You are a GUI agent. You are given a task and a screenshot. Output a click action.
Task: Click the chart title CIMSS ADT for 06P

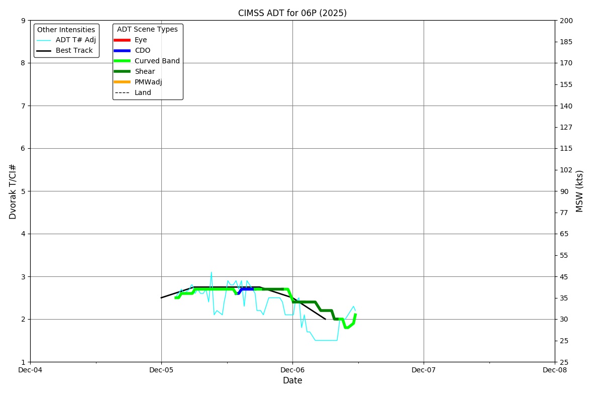click(292, 13)
